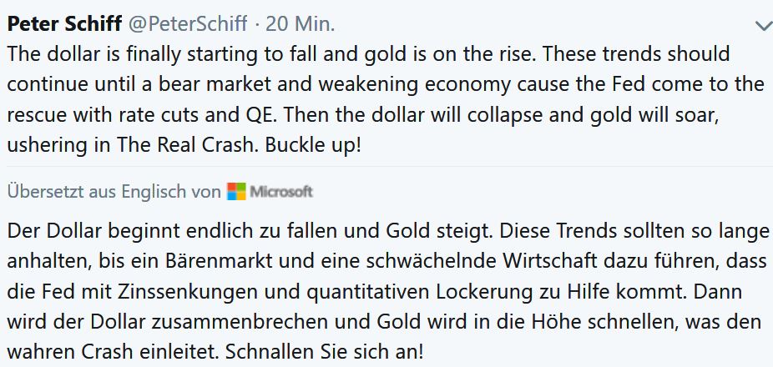The width and height of the screenshot is (773, 367).
Task: Click the Microsoft four-square logo
Action: (x=236, y=192)
